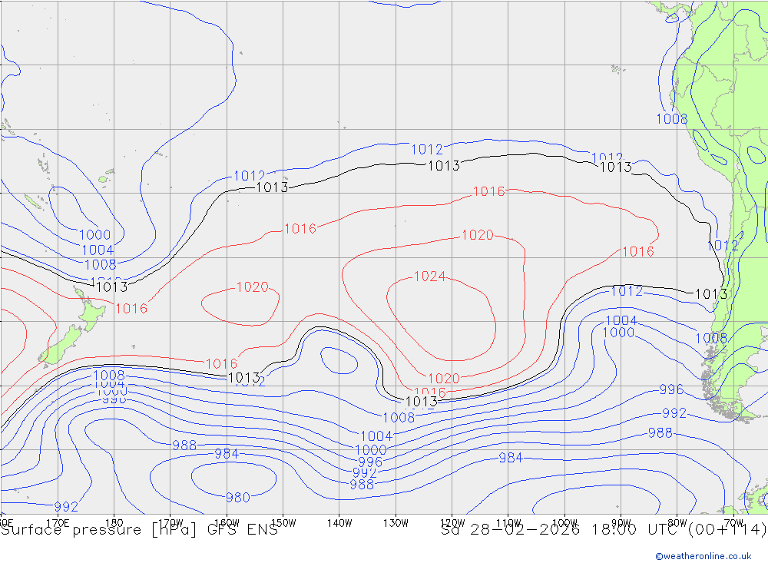Click the 1020 label directly below the 1024 high
The width and height of the screenshot is (768, 563).
[x=444, y=378]
